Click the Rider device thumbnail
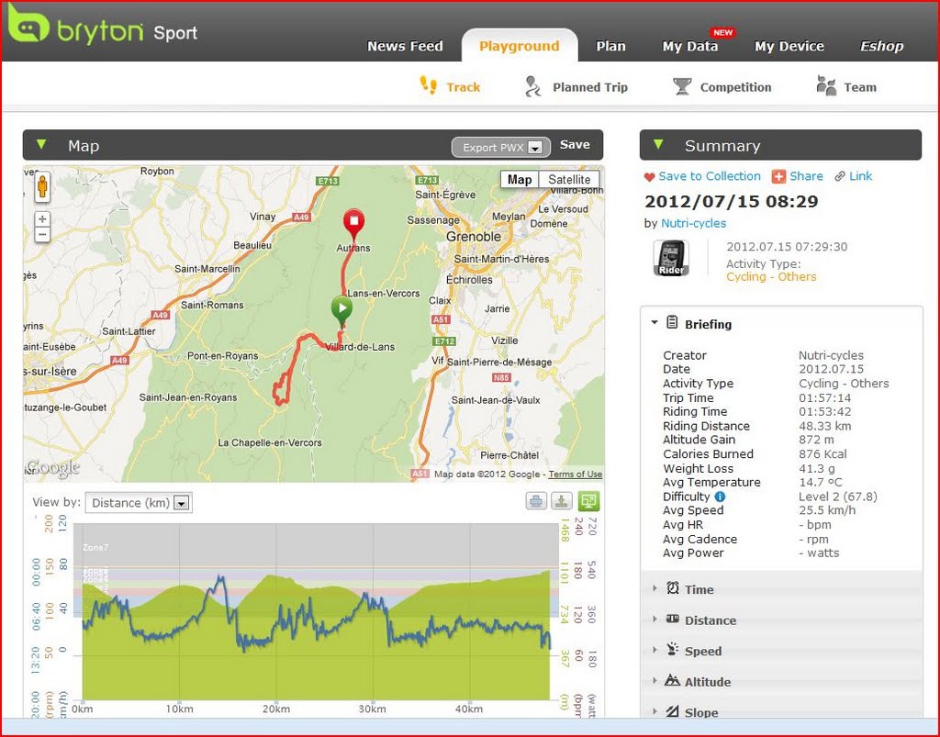Screen dimensions: 940x737 [670, 258]
